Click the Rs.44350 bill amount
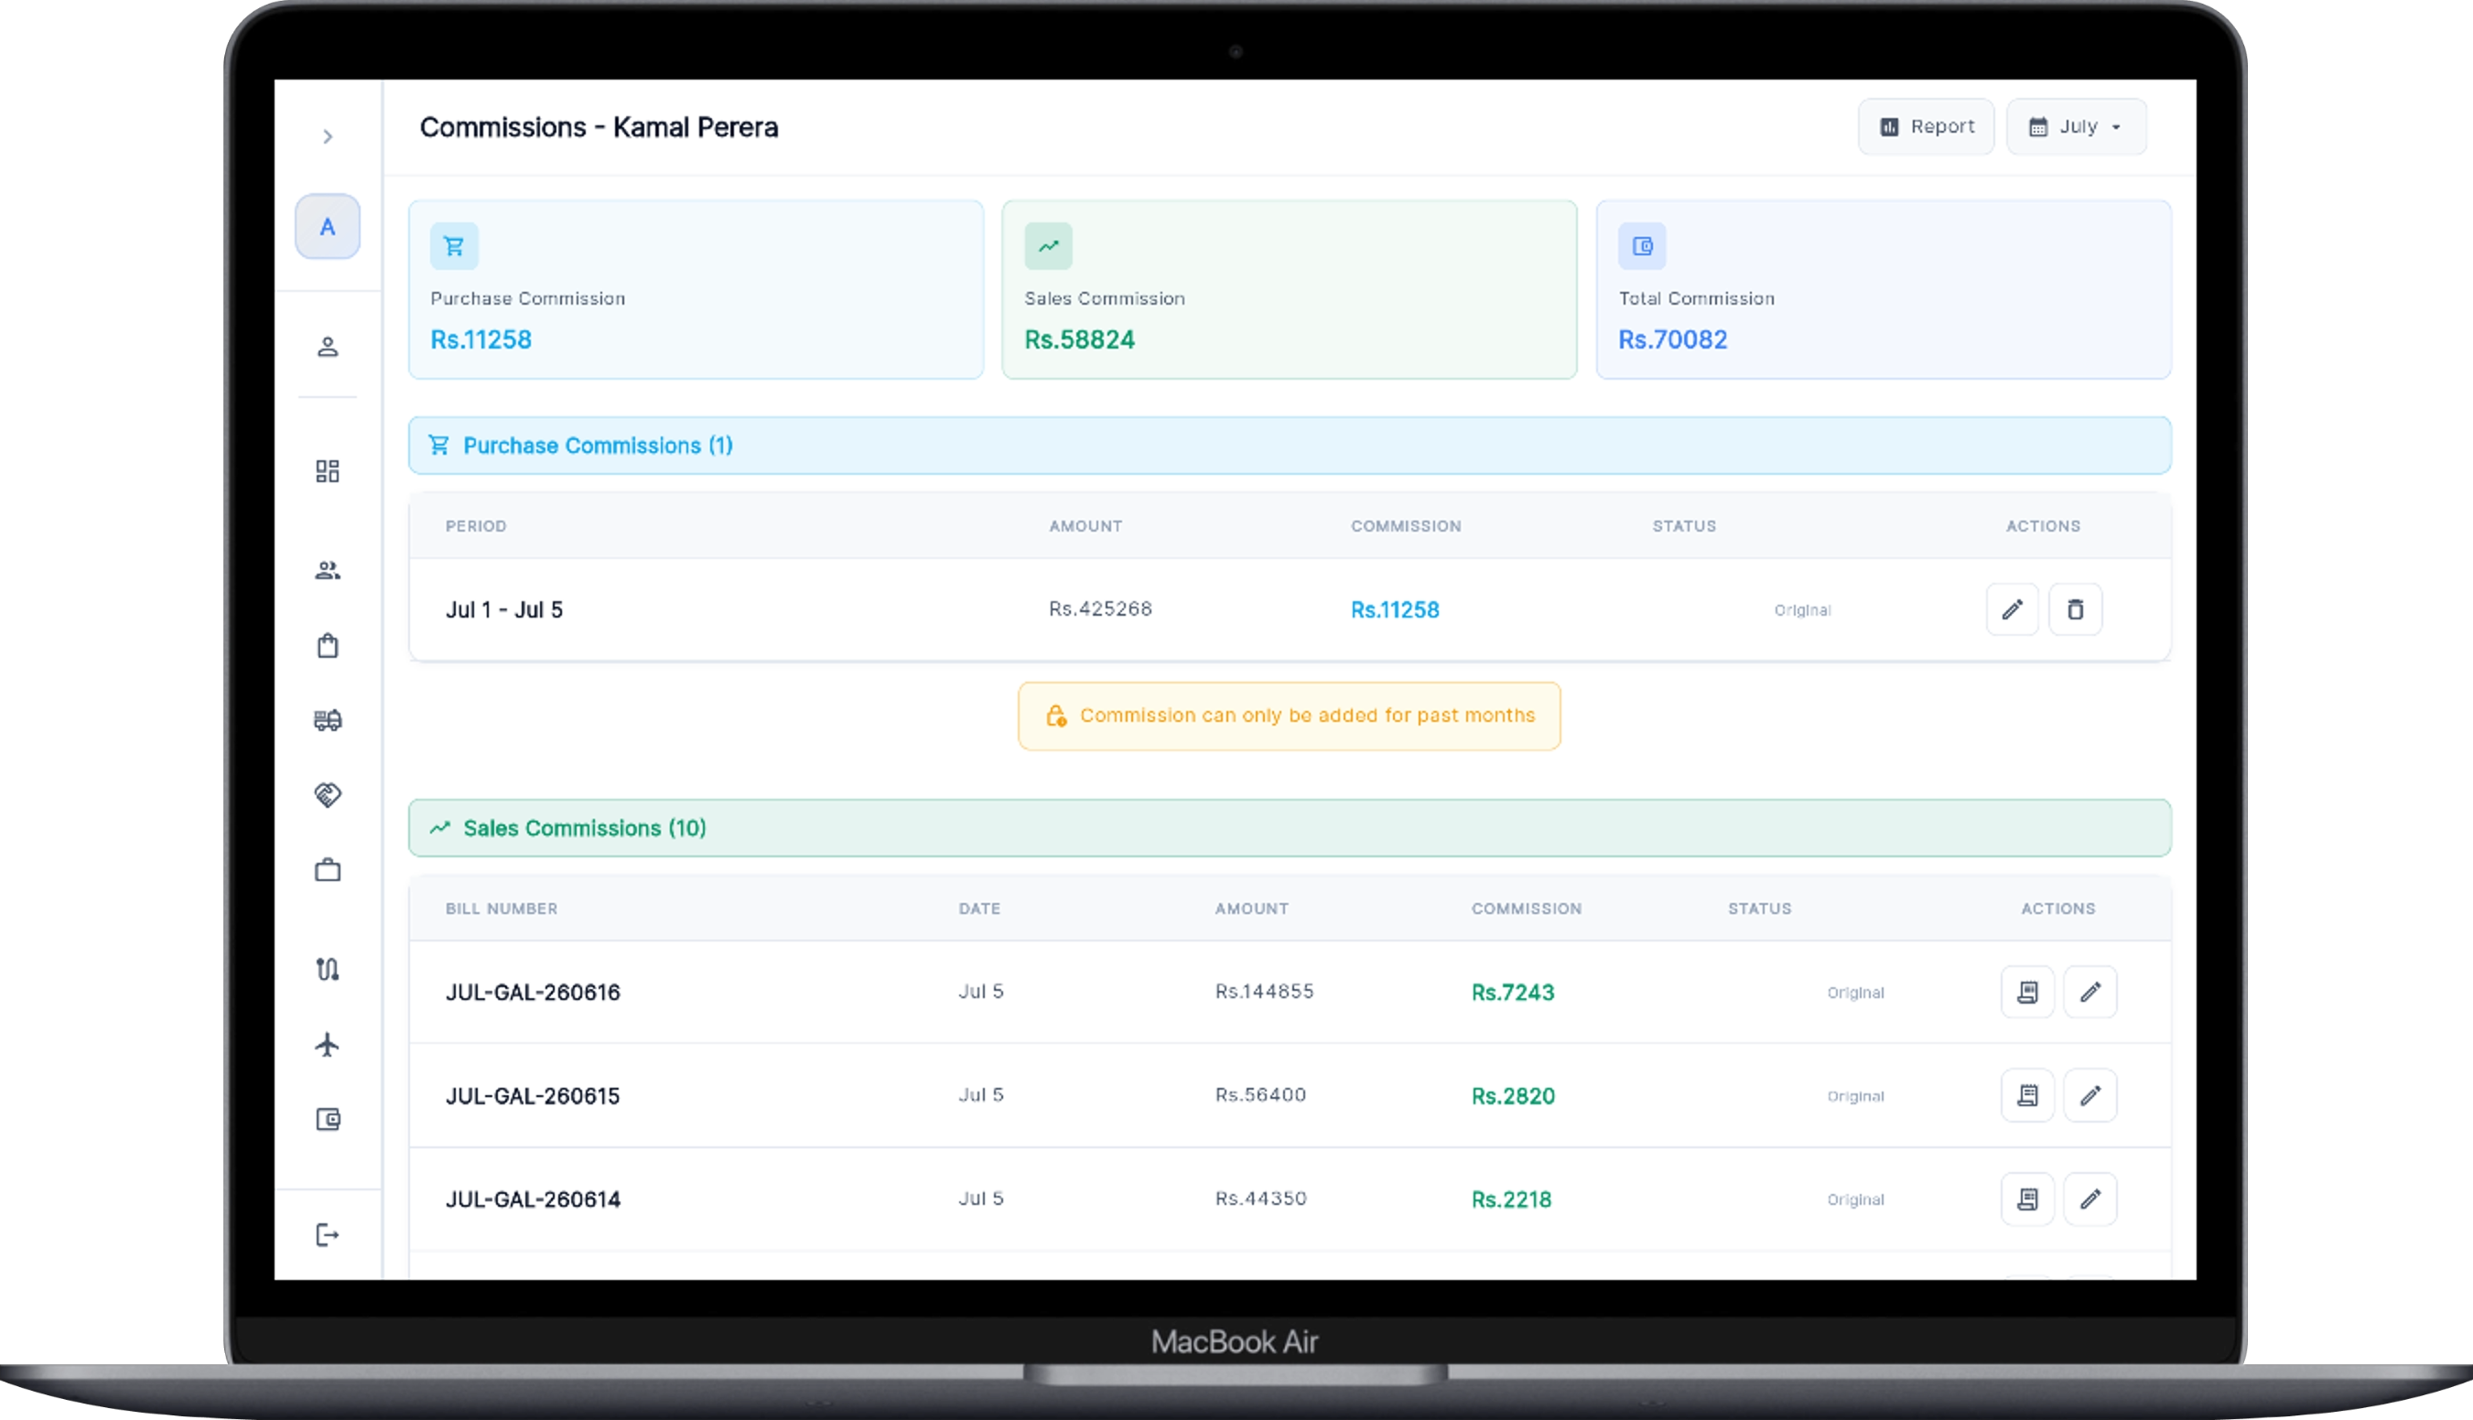Viewport: 2473px width, 1420px height. 1260,1198
